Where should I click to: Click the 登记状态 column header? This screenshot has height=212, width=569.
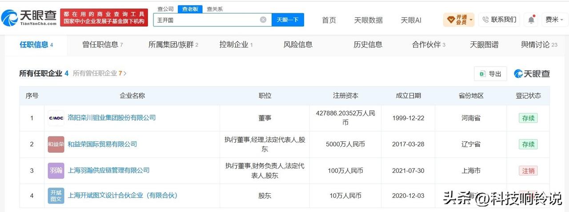(x=528, y=96)
